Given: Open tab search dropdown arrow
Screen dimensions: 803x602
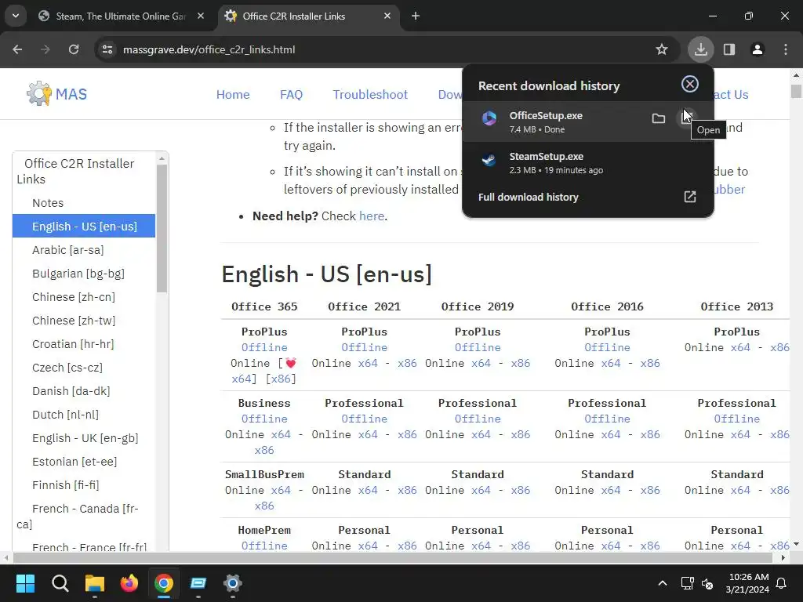Looking at the screenshot, I should [16, 16].
